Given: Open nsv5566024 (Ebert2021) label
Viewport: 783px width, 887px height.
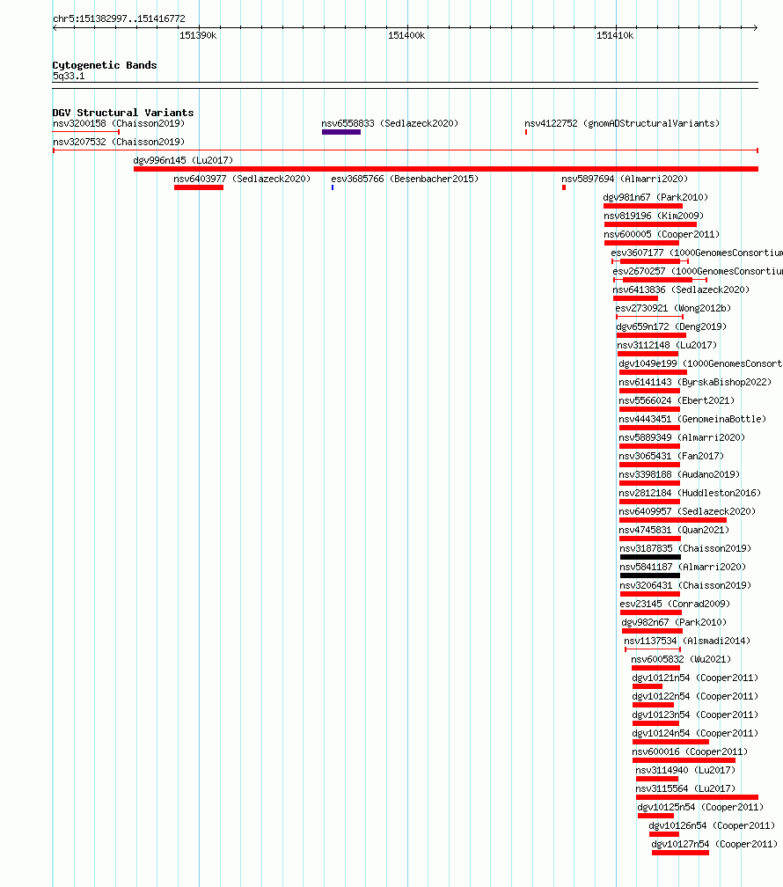Looking at the screenshot, I should coord(677,400).
